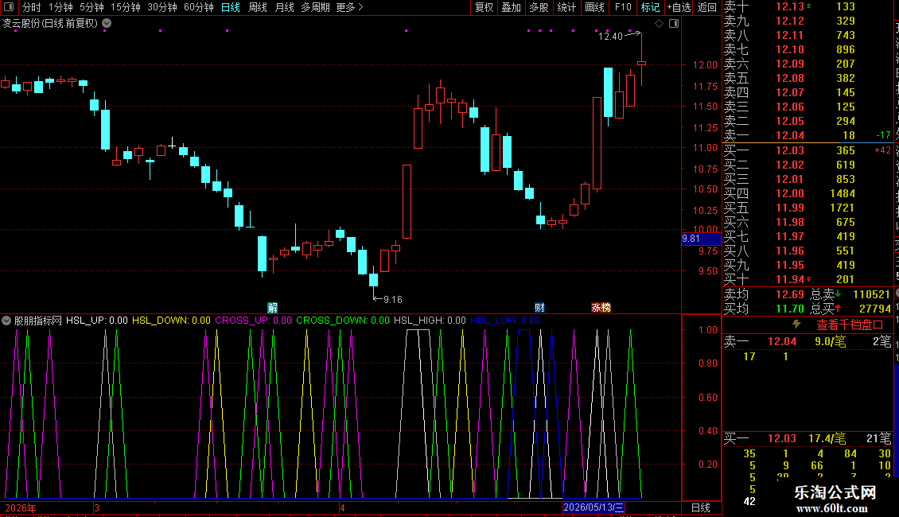899x517 pixels.
Task: Select the 1分钟 period
Action: [x=60, y=7]
